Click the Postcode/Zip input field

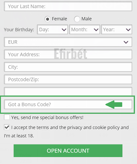68,79
